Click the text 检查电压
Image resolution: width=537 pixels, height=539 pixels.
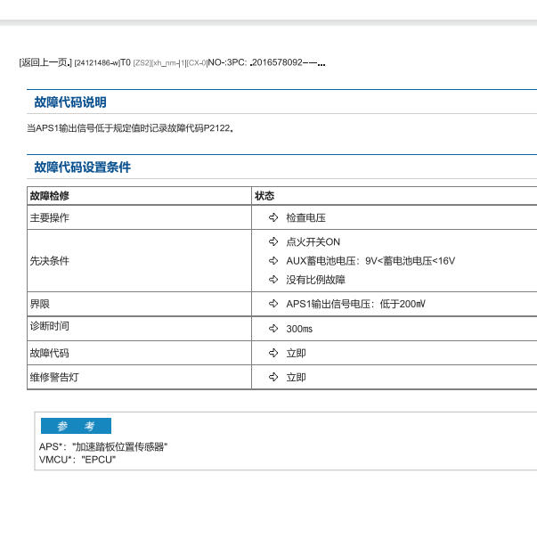tap(305, 217)
